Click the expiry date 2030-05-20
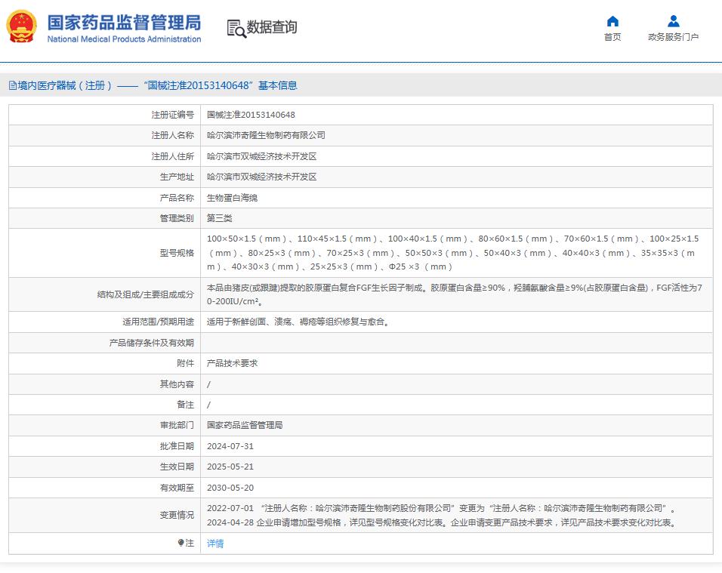722x573 pixels. (230, 488)
